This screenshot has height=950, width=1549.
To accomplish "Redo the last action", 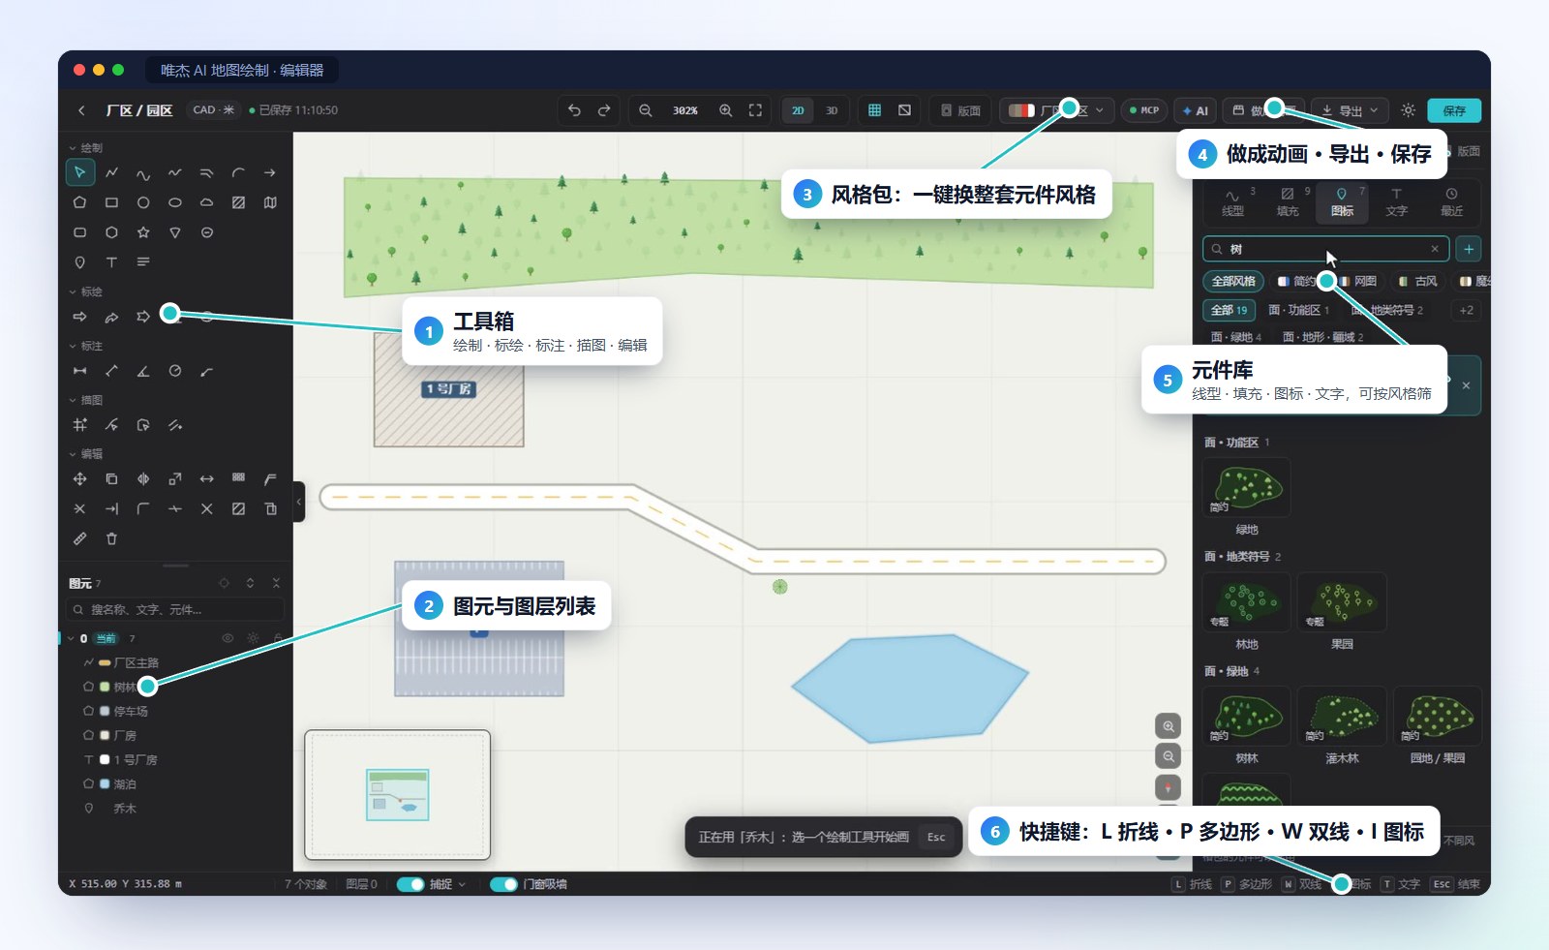I will [604, 110].
